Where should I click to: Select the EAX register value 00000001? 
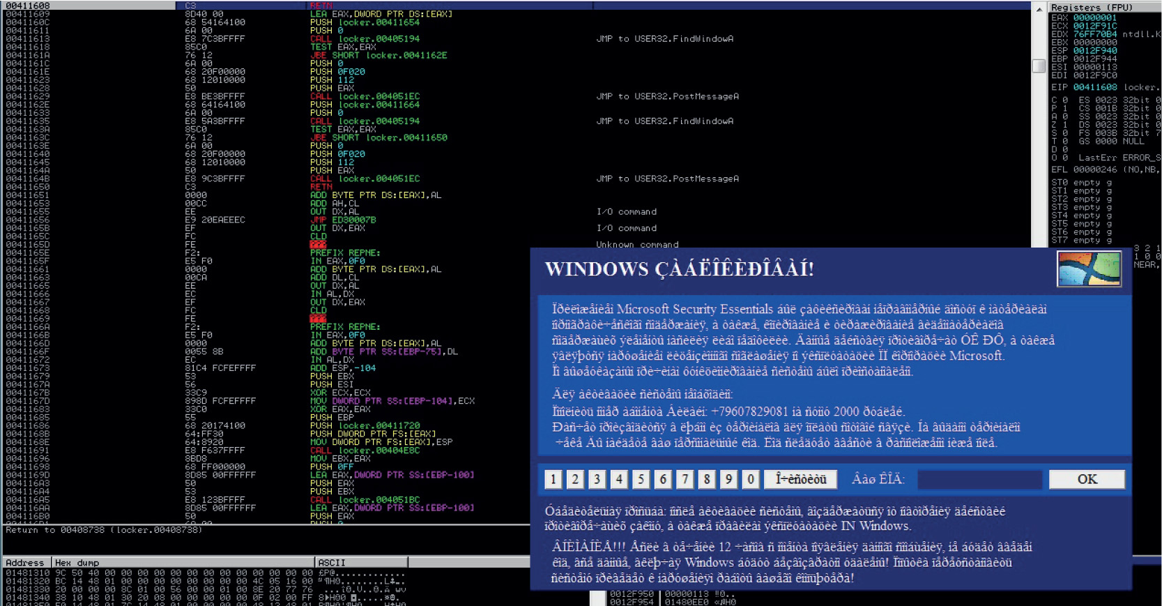click(1094, 18)
